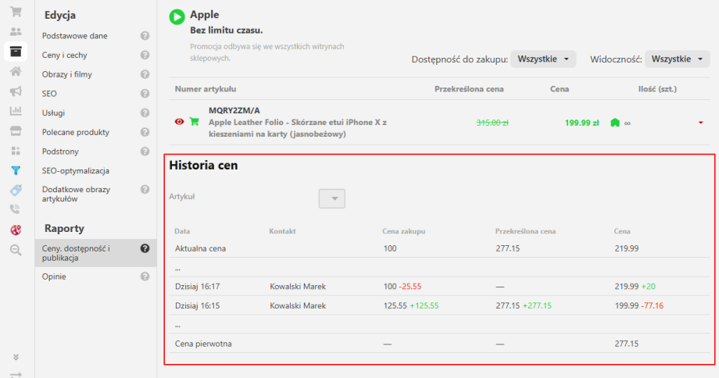Click Apple Leather Folio product name
This screenshot has height=378, width=719.
point(298,128)
